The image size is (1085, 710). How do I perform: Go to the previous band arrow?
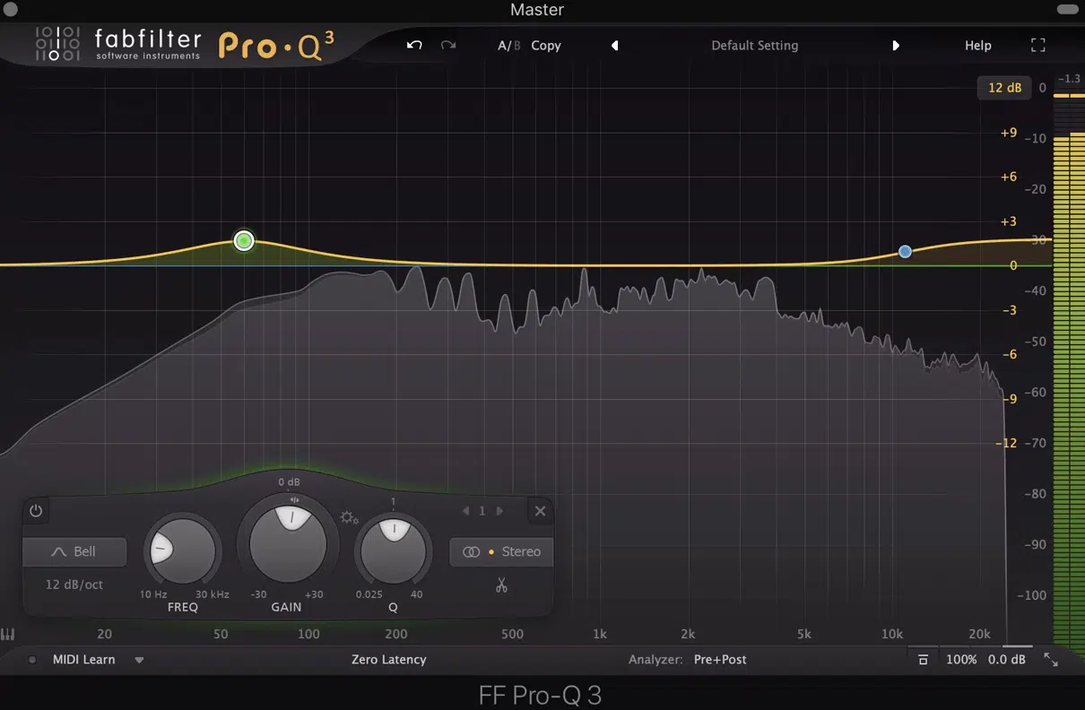pyautogui.click(x=465, y=511)
